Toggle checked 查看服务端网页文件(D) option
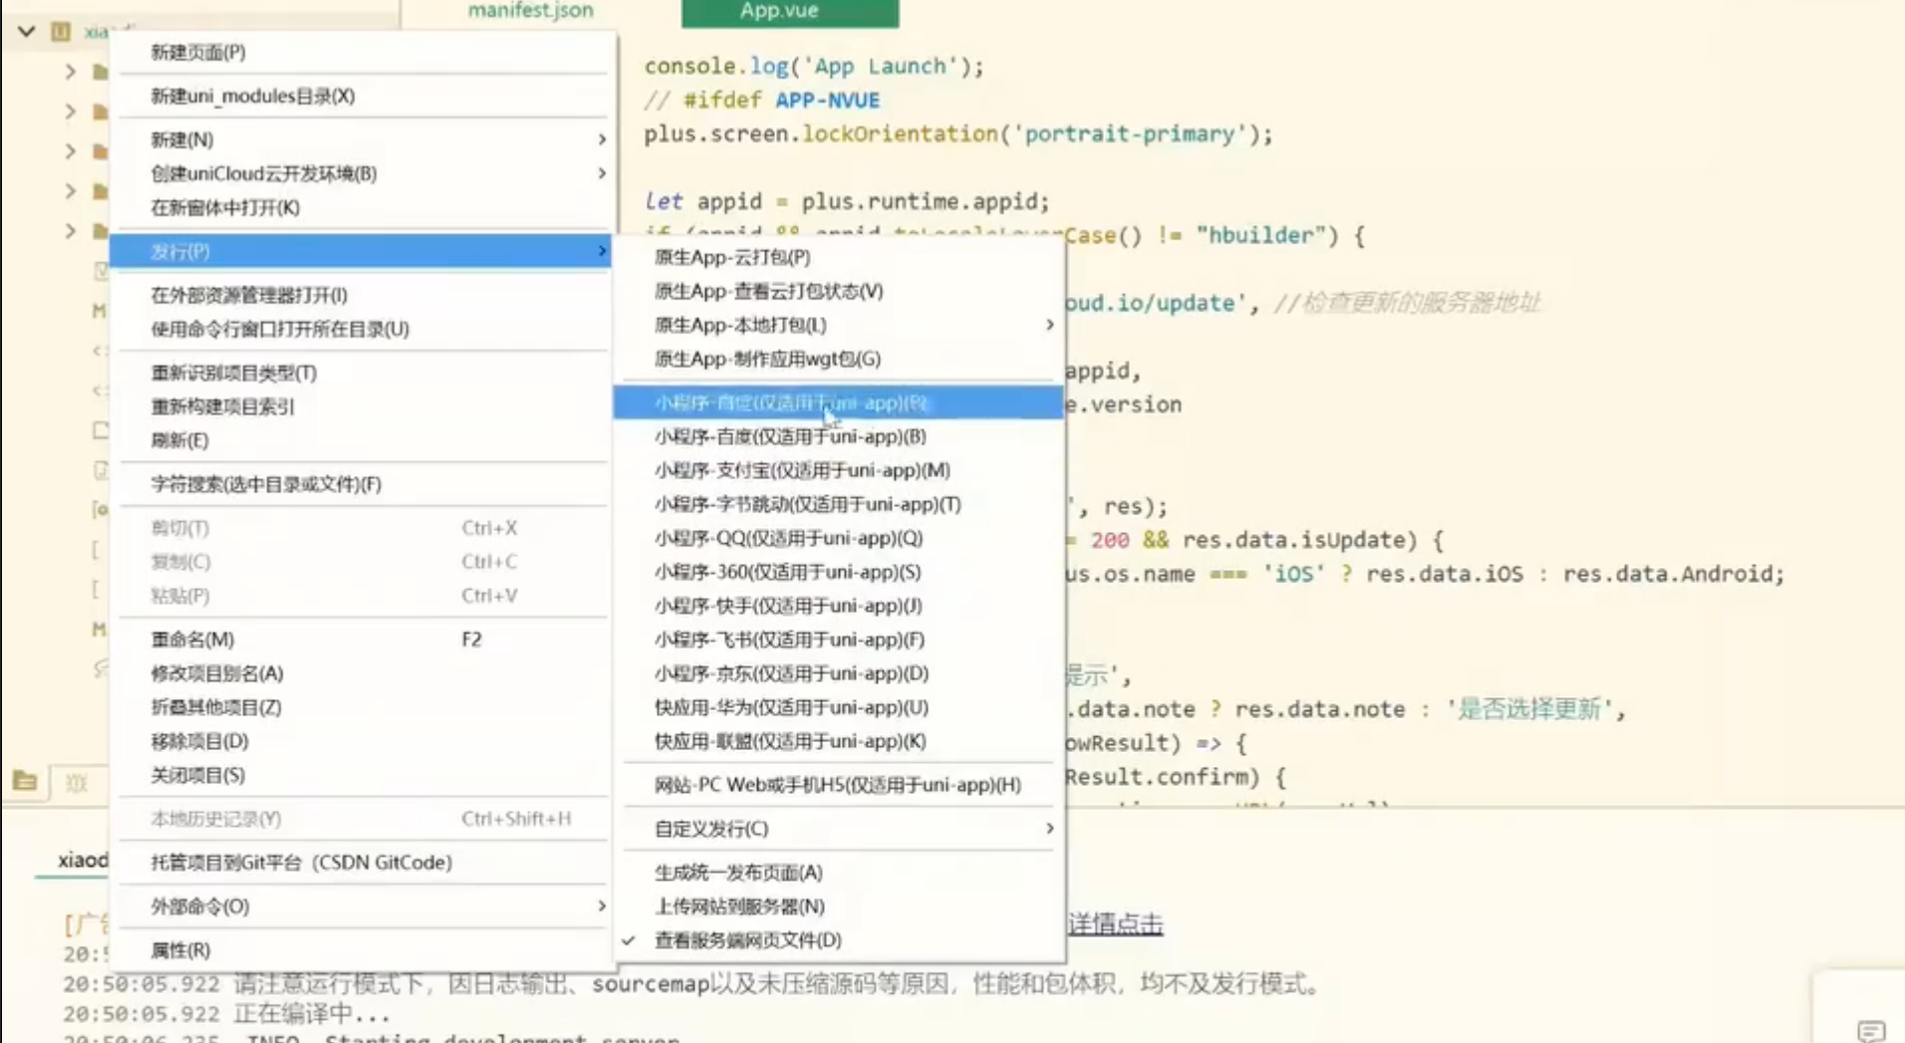The image size is (1905, 1043). point(839,940)
